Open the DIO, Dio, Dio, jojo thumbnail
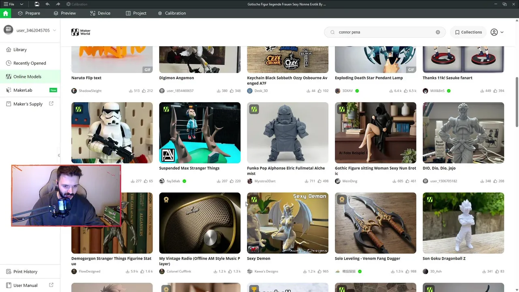Viewport: 519px width, 292px height. [463, 133]
